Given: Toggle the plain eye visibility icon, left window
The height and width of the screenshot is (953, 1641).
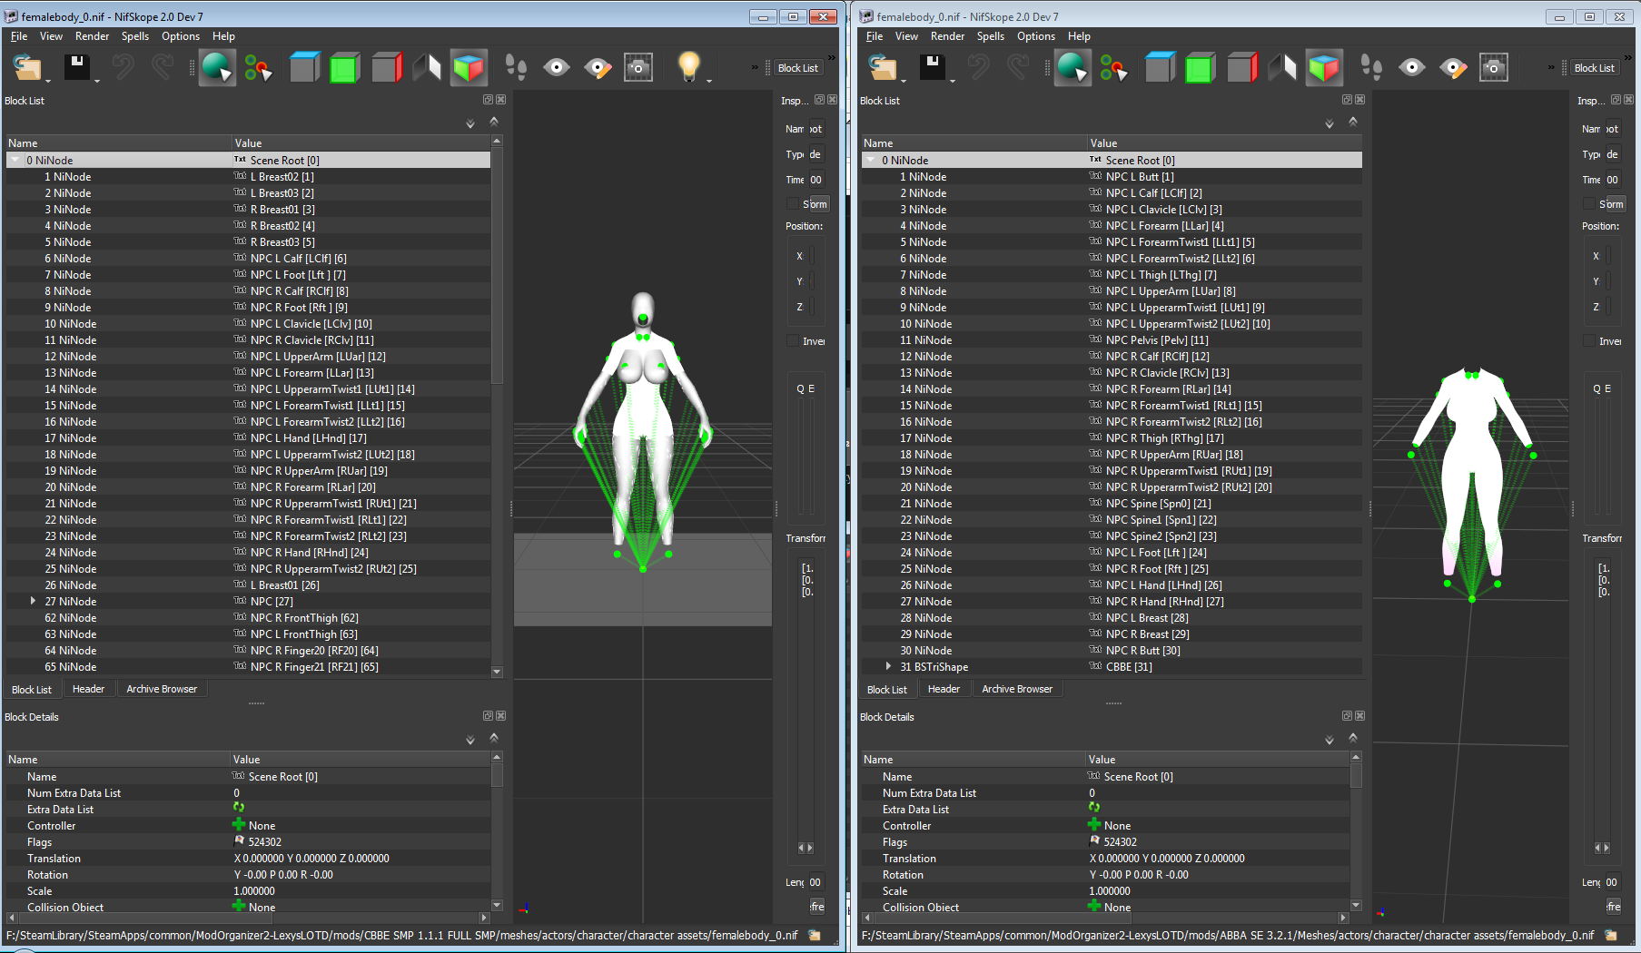Looking at the screenshot, I should [x=557, y=68].
